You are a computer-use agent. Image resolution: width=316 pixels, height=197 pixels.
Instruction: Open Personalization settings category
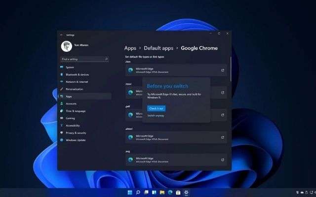[x=74, y=89]
